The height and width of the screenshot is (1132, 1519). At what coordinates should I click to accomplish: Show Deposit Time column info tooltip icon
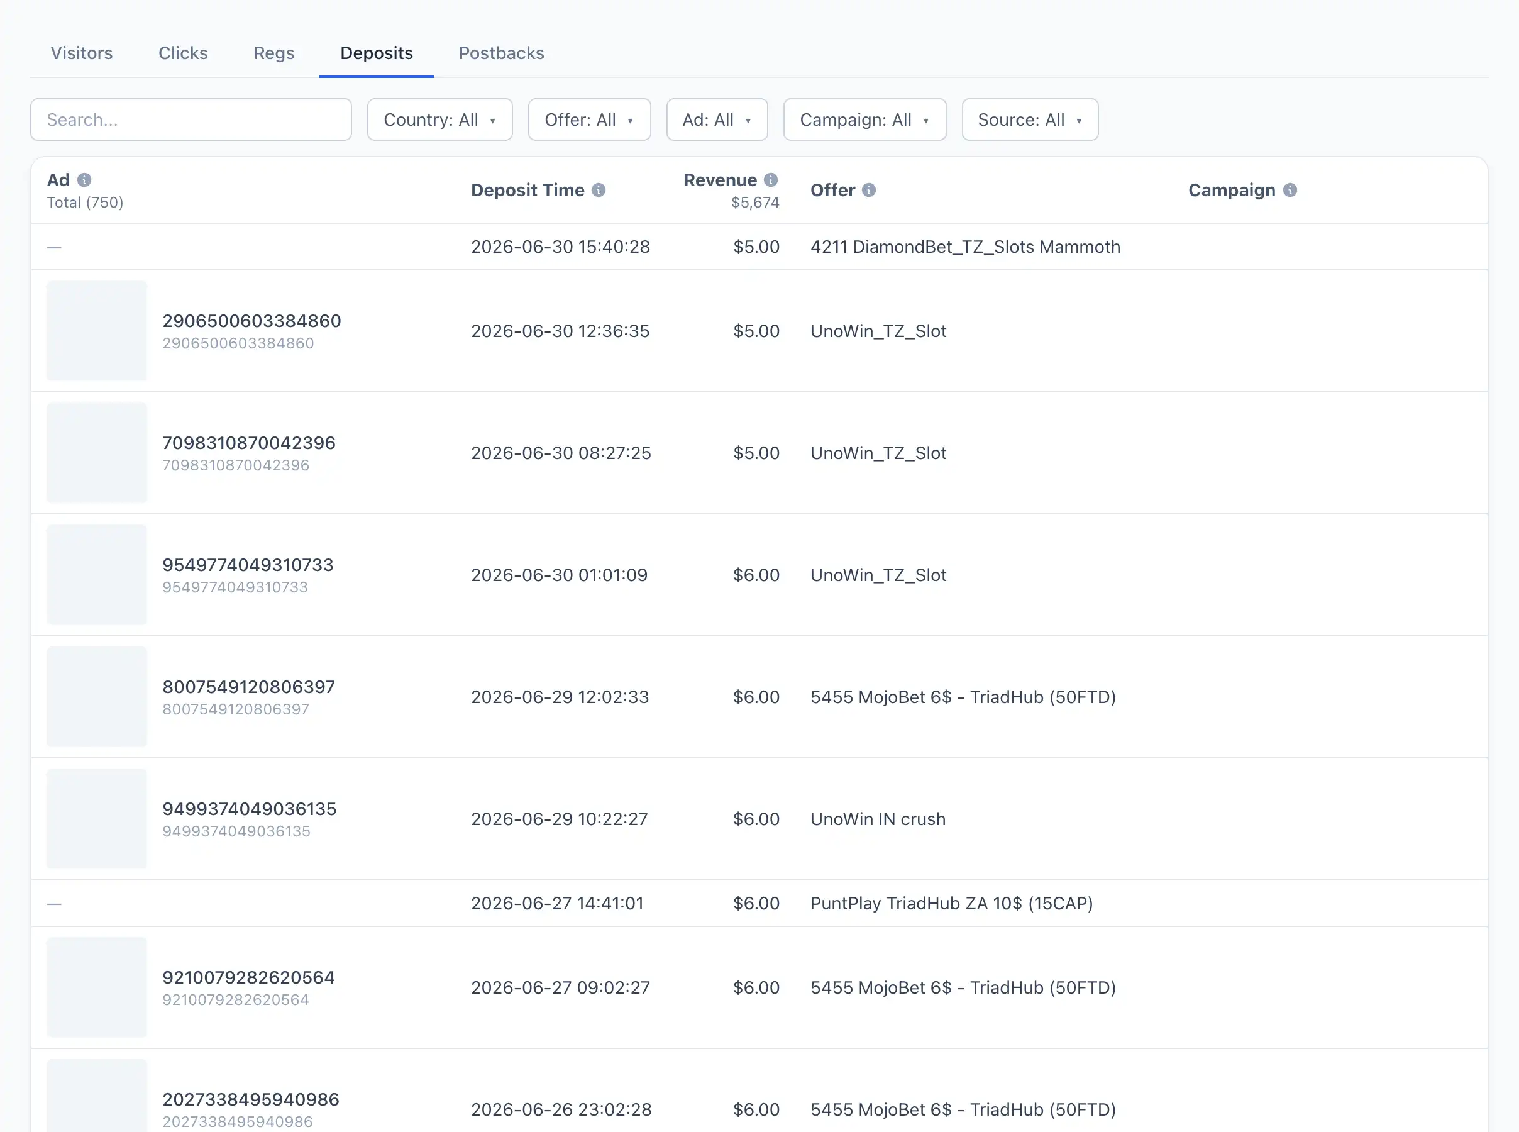coord(599,190)
